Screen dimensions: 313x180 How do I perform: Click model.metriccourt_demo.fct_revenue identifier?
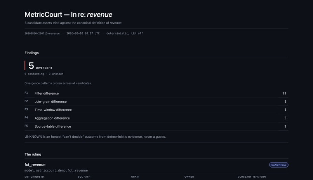56,171
